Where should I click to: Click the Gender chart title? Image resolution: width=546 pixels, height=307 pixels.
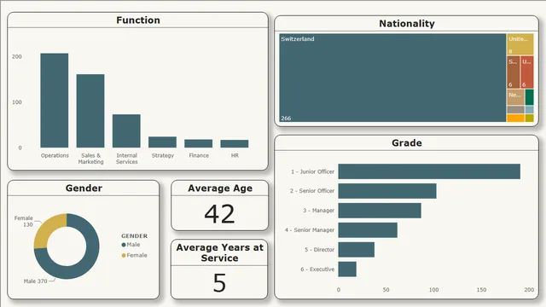click(x=84, y=188)
